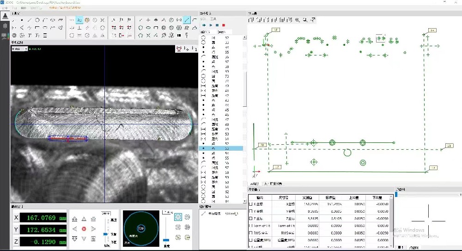Click the red stop icon in motion controls
462x251 pixels.
click(84, 228)
